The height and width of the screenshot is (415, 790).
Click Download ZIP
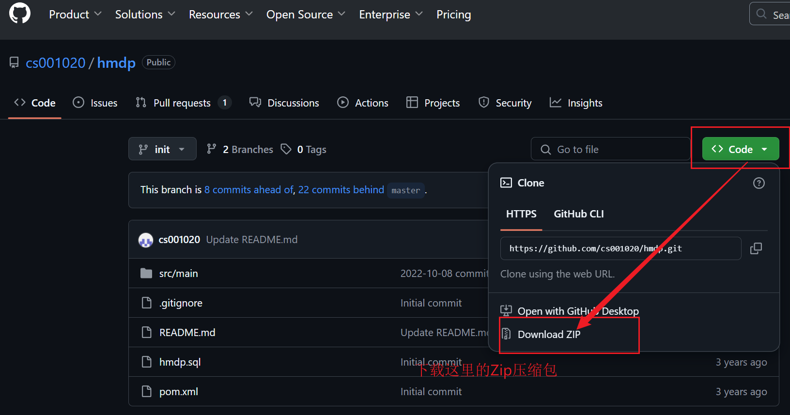click(x=549, y=334)
